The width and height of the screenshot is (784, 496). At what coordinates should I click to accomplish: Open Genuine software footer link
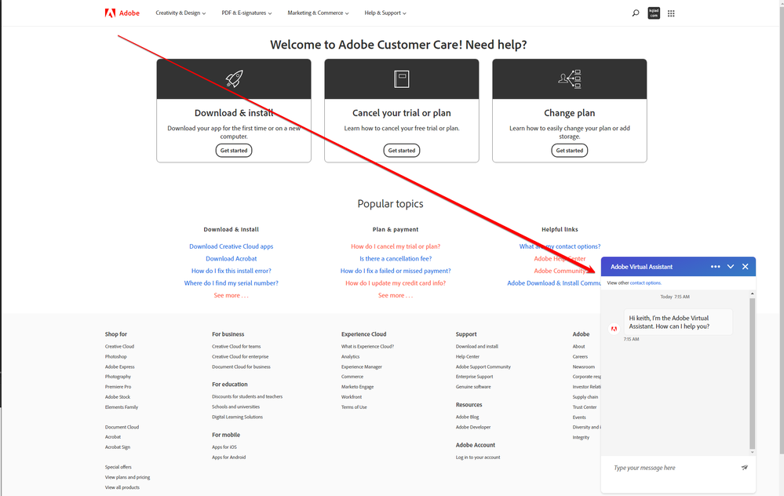point(473,386)
